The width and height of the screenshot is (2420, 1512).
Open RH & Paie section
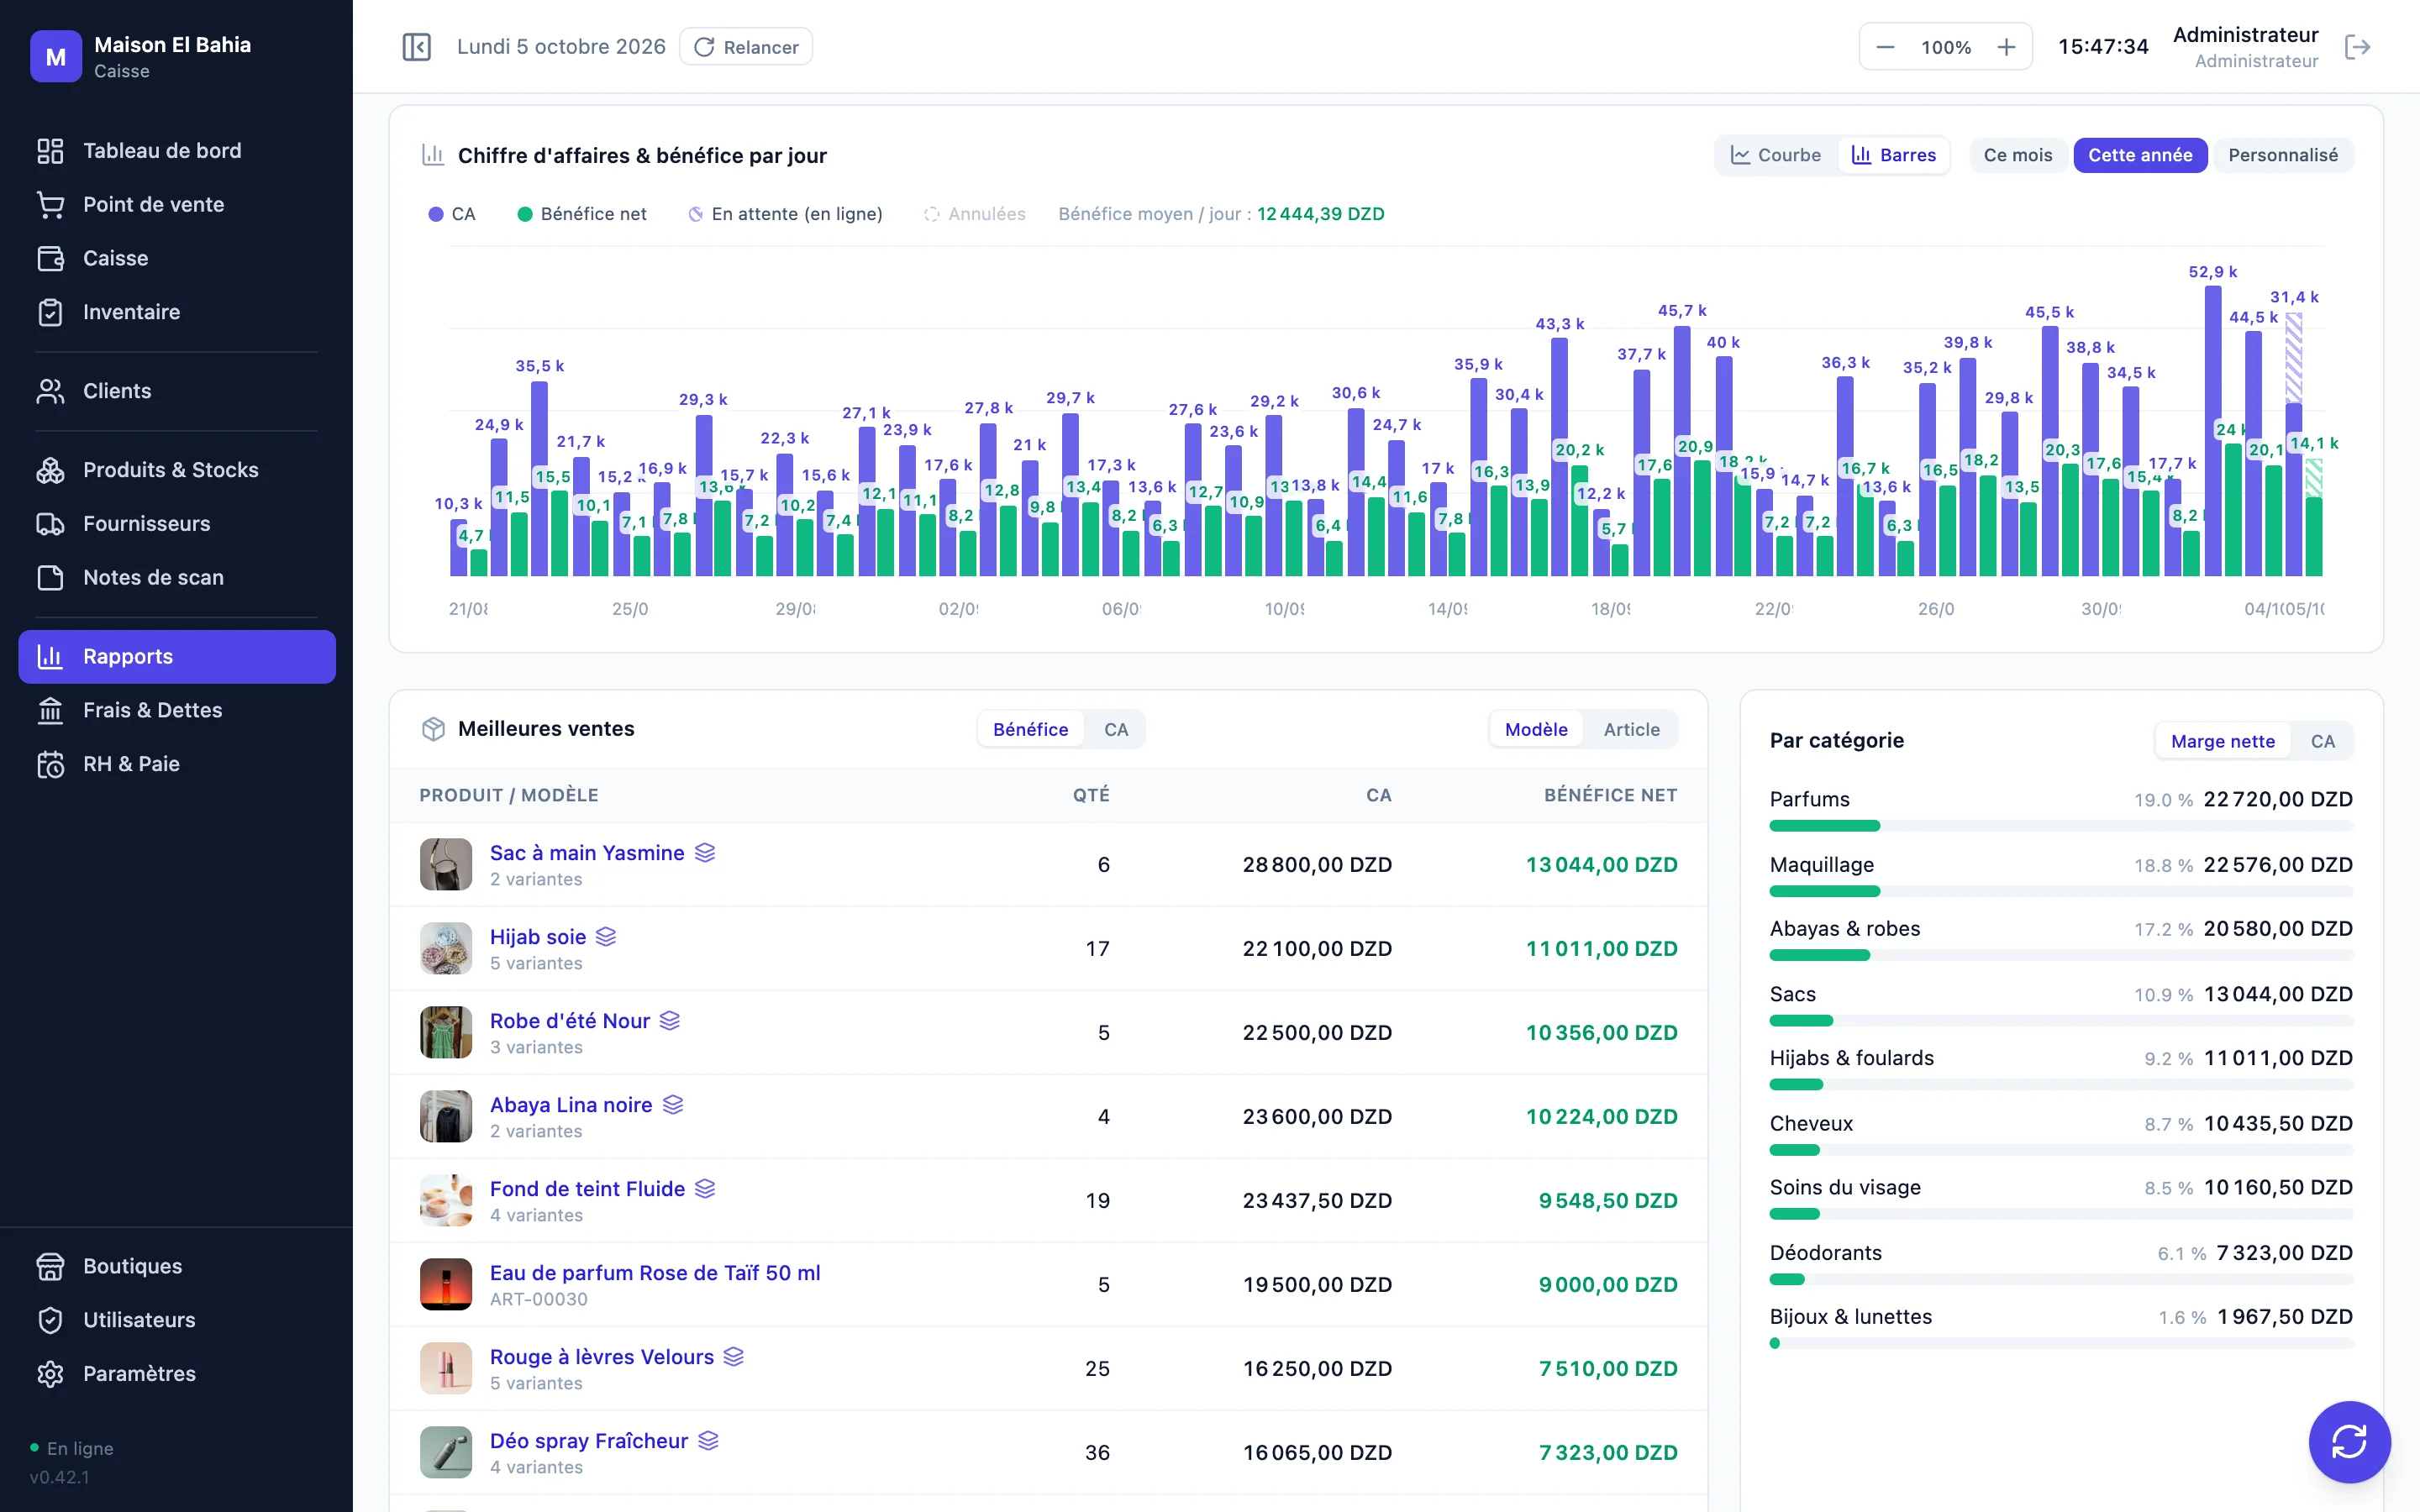[x=177, y=765]
